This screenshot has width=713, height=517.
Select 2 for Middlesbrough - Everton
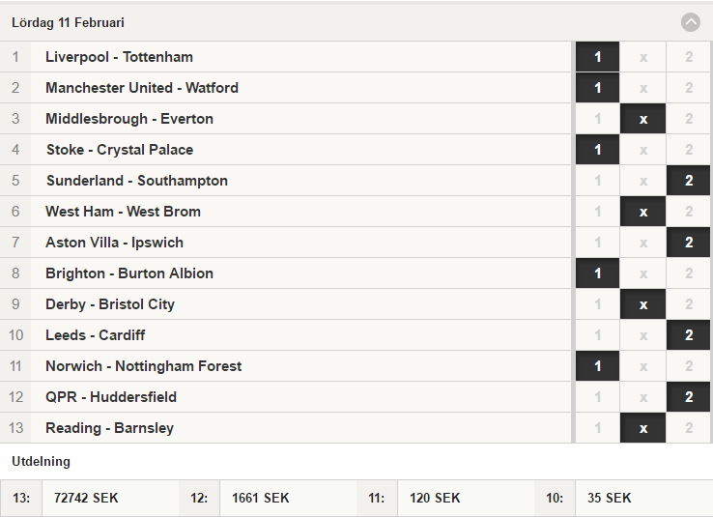click(689, 119)
